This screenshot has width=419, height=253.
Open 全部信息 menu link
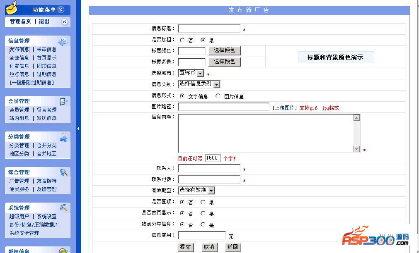pos(19,58)
